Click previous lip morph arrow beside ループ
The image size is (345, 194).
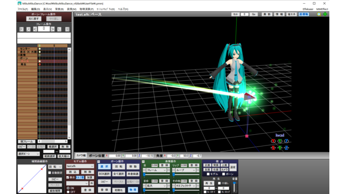174,170
